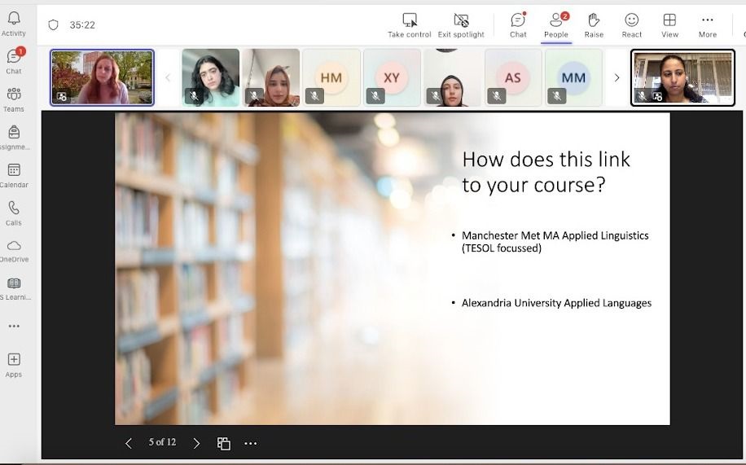Go to the next slide
This screenshot has width=746, height=465.
[196, 443]
